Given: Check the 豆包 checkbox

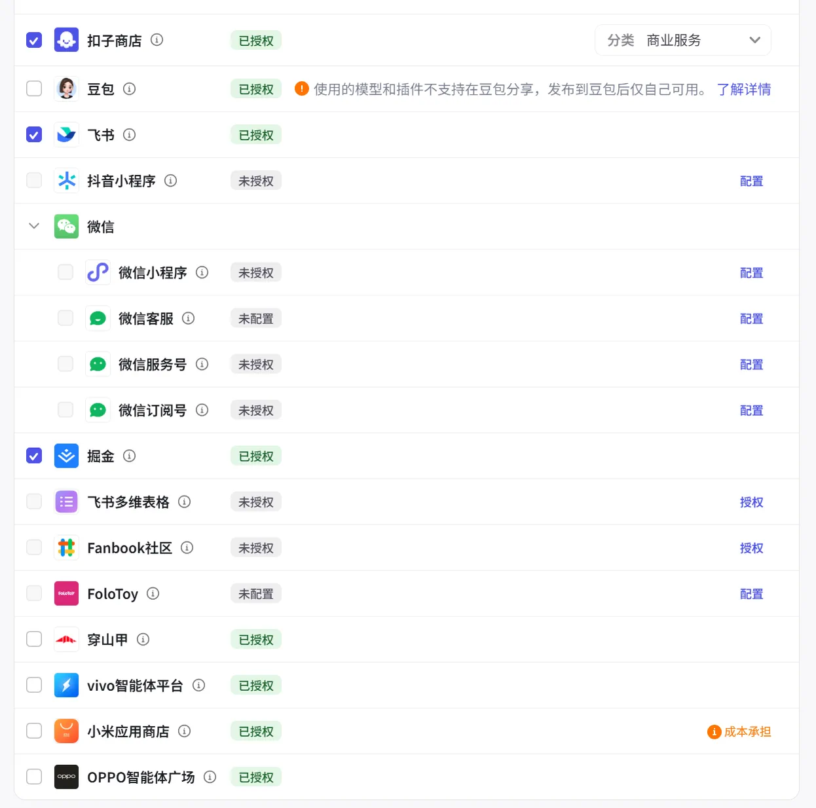Looking at the screenshot, I should [x=34, y=88].
